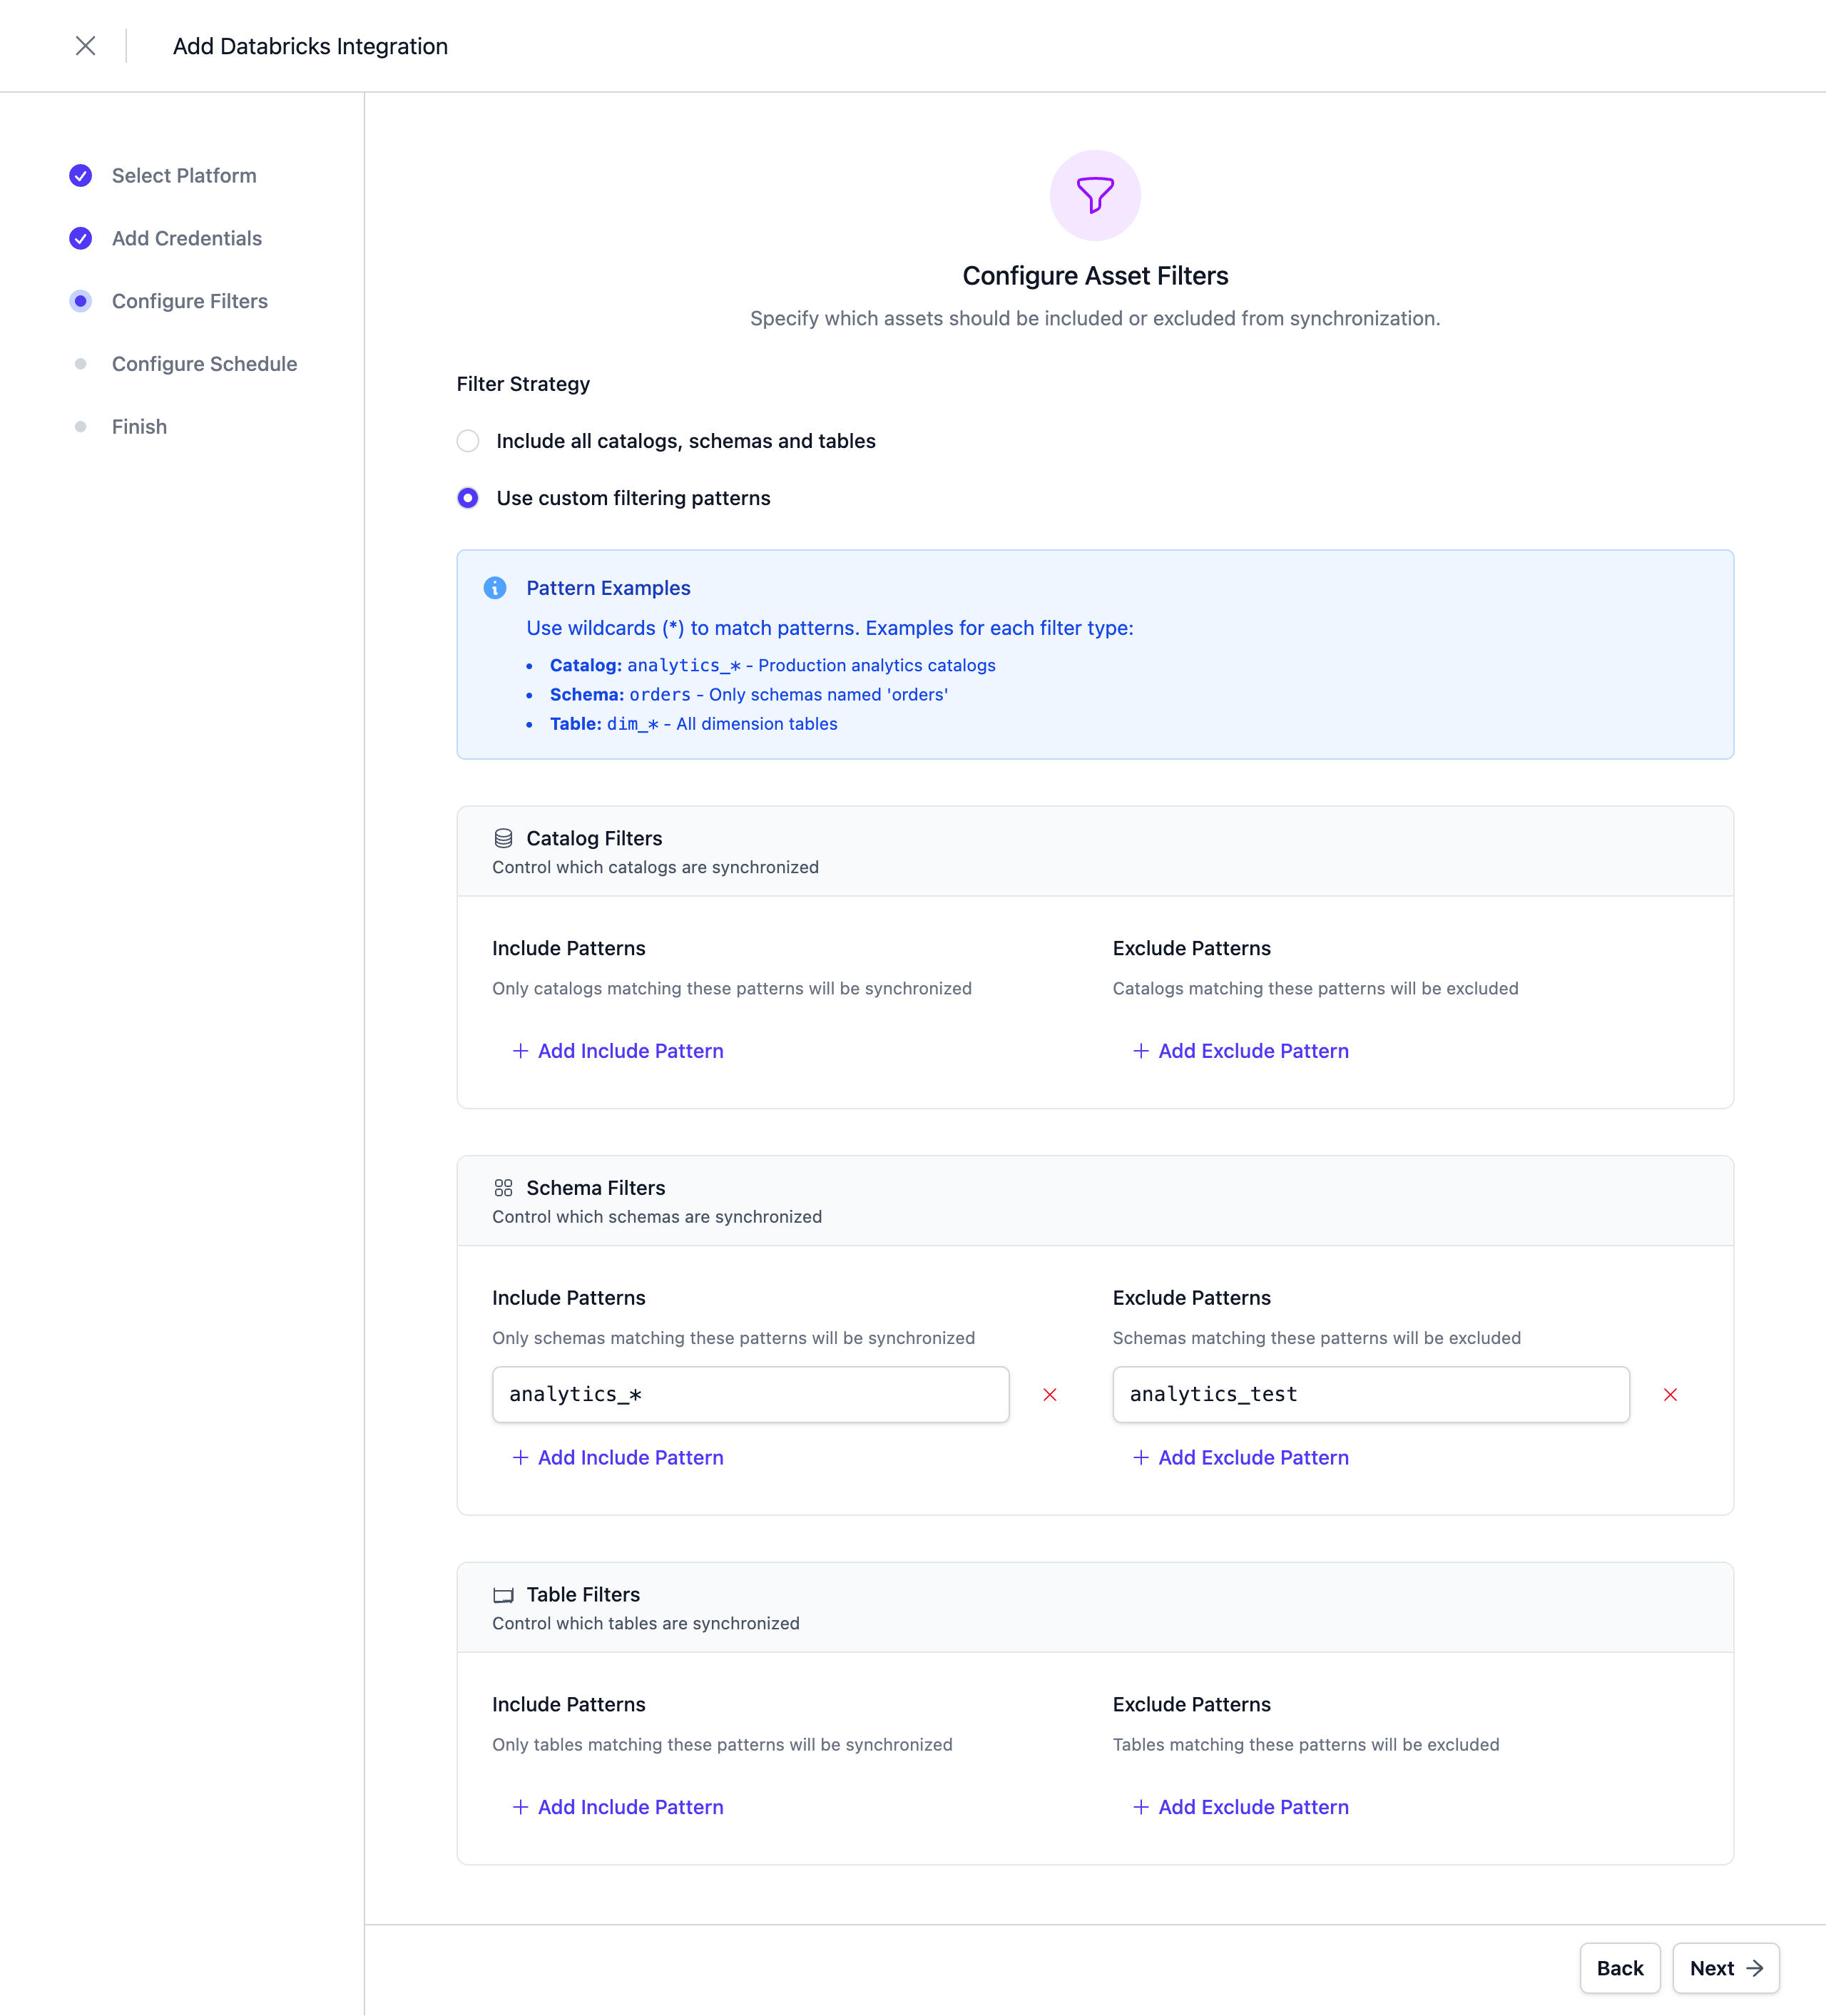
Task: Click the Next button
Action: click(x=1725, y=1968)
